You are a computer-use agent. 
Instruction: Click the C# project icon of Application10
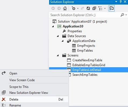pyautogui.click(x=59, y=26)
